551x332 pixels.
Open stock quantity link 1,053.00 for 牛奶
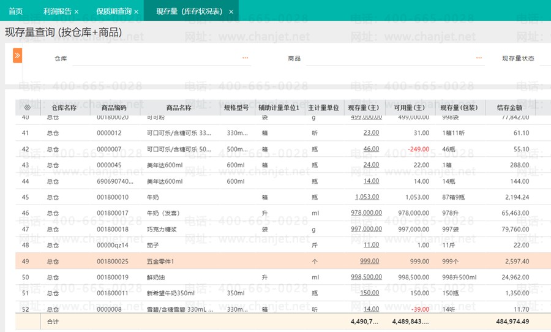point(367,197)
